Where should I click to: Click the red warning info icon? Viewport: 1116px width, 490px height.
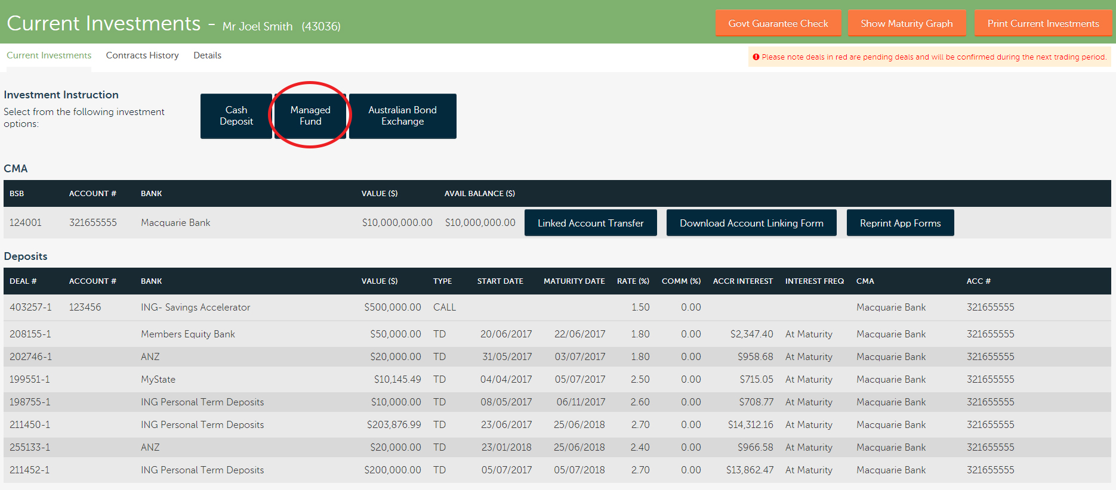coord(756,57)
